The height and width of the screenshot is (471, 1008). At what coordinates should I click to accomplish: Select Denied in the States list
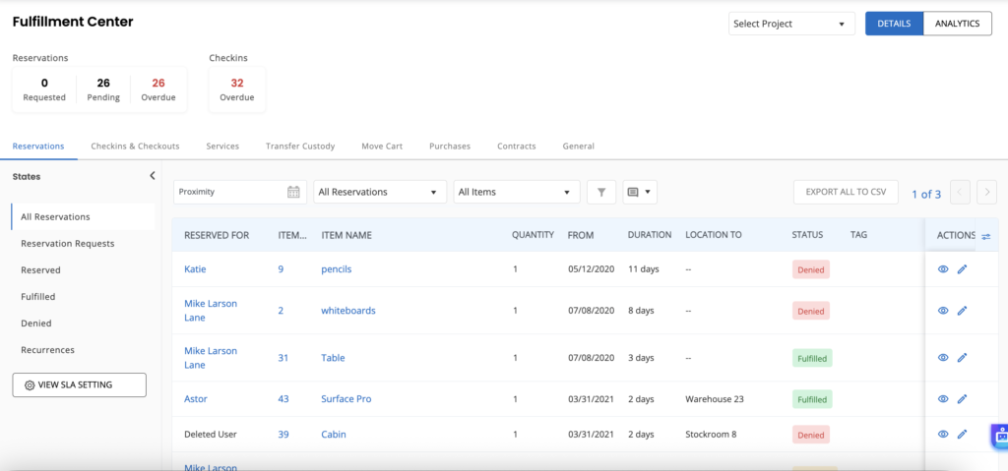[x=36, y=323]
